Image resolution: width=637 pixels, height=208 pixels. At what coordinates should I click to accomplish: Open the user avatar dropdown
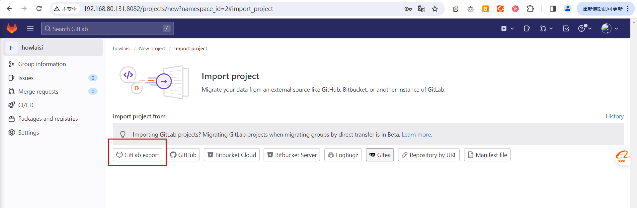[610, 28]
